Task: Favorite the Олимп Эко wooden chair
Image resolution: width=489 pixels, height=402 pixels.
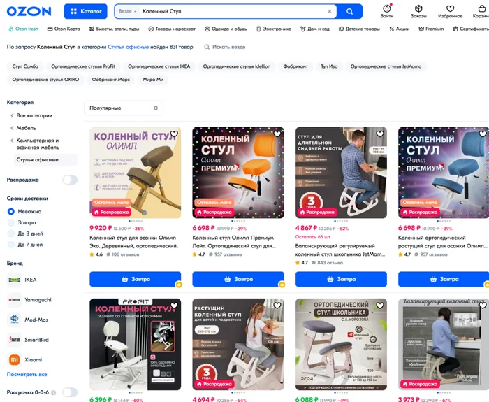Action: coord(174,134)
